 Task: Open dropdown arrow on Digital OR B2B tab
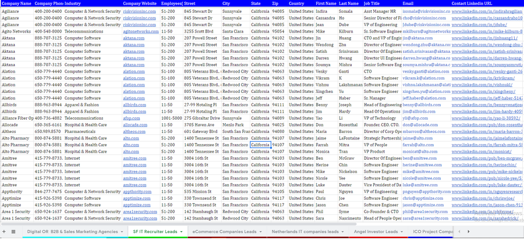[x=122, y=232]
